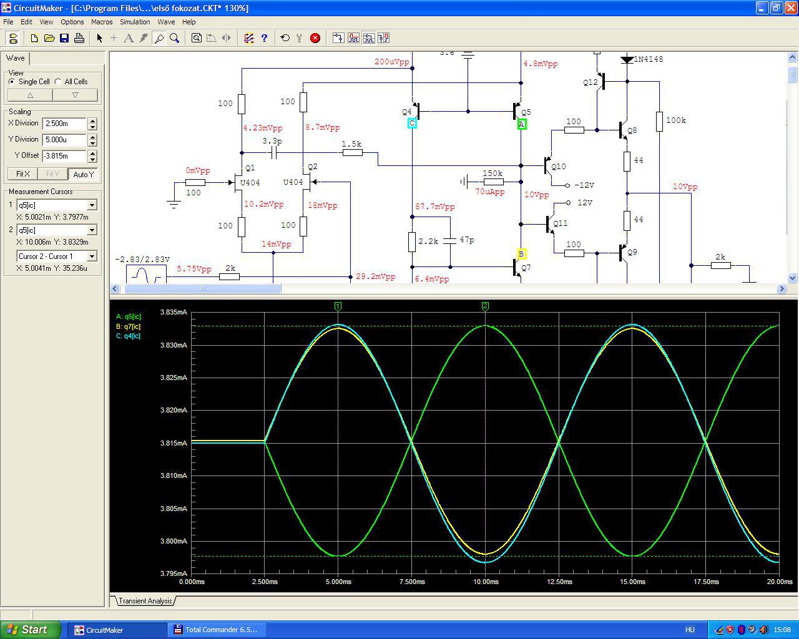Select the All Cells radio button

coord(58,82)
